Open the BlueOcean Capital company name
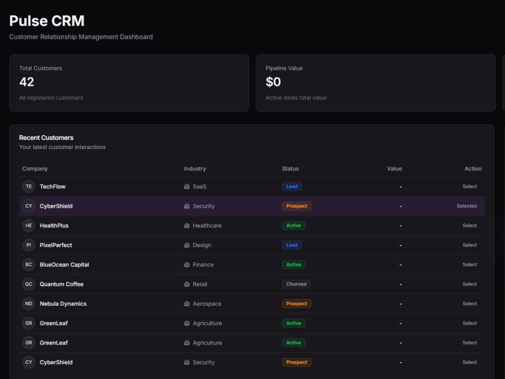The width and height of the screenshot is (505, 379). tap(65, 265)
